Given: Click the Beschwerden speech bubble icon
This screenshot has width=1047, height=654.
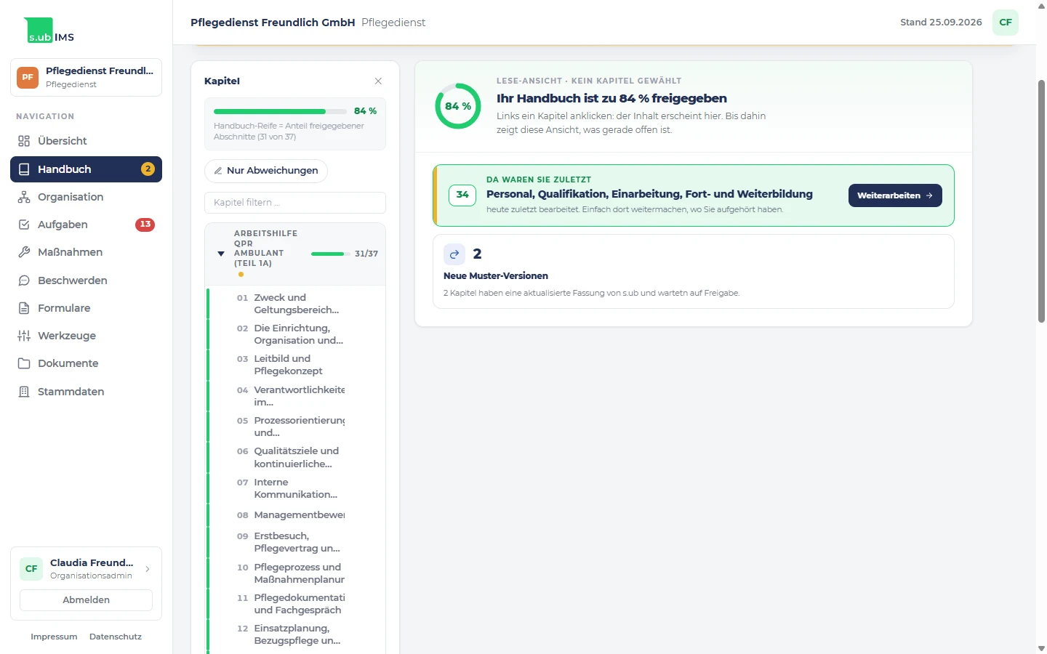Looking at the screenshot, I should (x=24, y=280).
